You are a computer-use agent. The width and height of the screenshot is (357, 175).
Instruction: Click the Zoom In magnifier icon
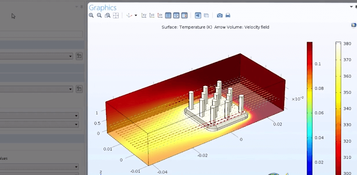coord(91,16)
